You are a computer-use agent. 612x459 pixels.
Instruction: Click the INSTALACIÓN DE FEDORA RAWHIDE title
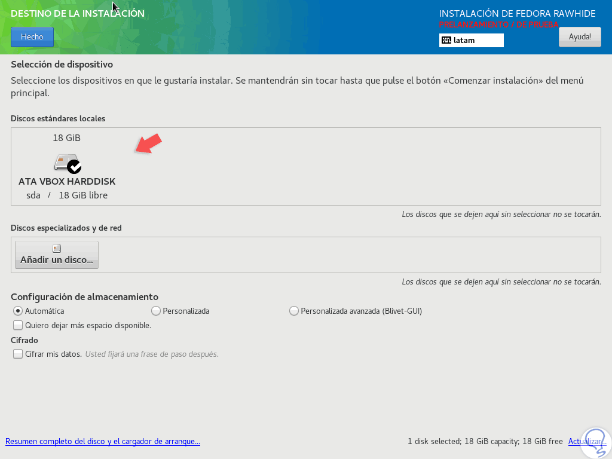[517, 13]
